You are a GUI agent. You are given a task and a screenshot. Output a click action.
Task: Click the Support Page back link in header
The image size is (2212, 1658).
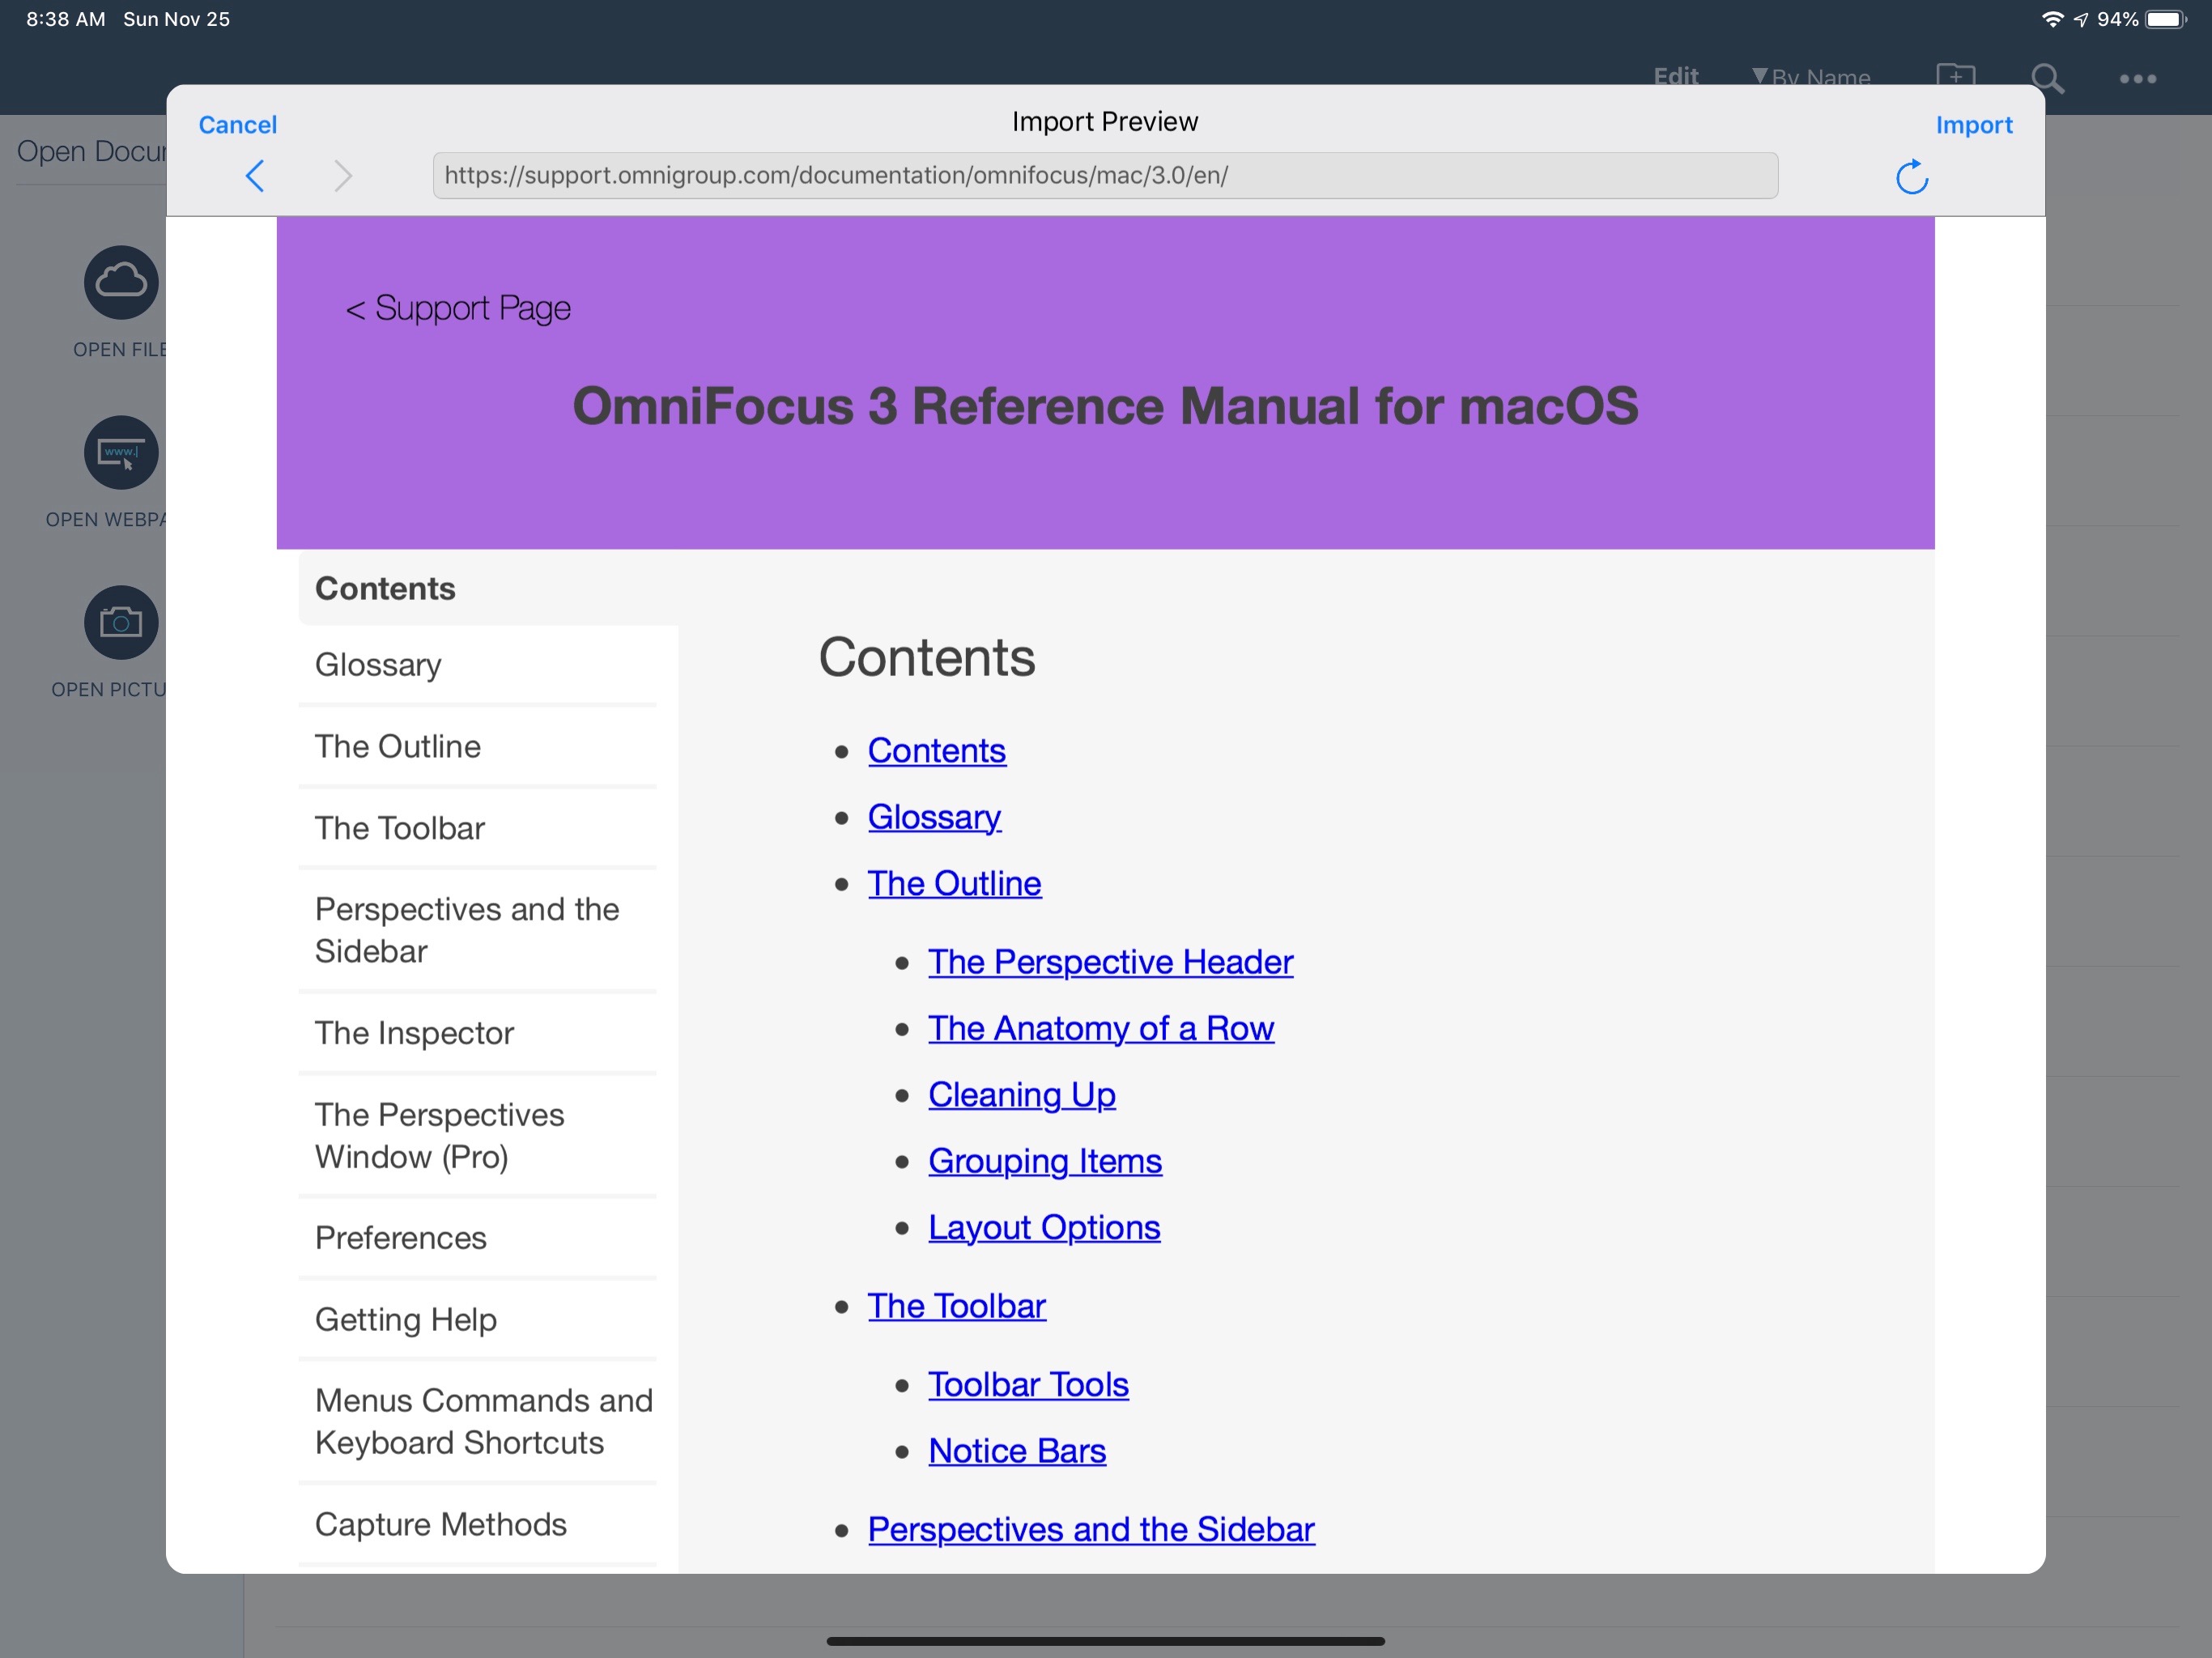click(x=460, y=308)
